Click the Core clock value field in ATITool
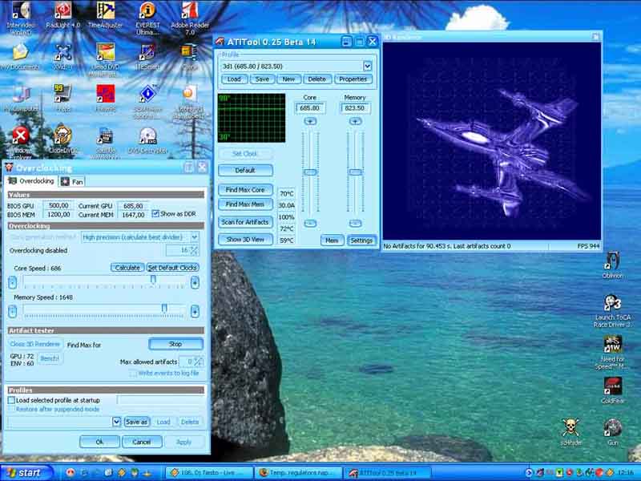 (309, 108)
